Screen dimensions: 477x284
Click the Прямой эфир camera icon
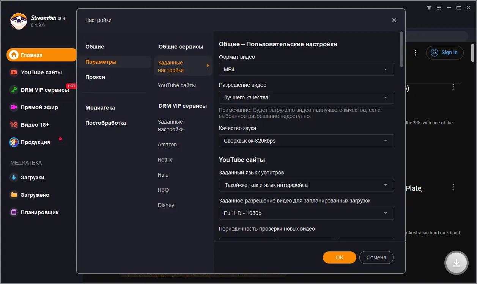click(14, 107)
